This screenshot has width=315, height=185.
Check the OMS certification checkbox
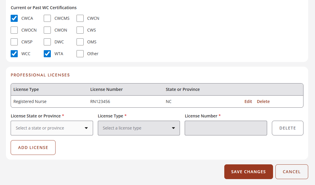tap(80, 42)
